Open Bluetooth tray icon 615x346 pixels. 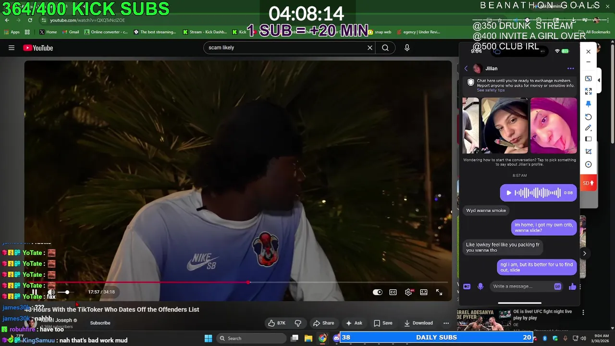pos(545,338)
